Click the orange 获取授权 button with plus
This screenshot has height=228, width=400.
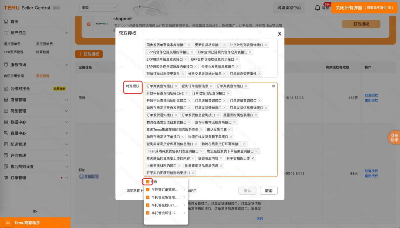(89, 54)
